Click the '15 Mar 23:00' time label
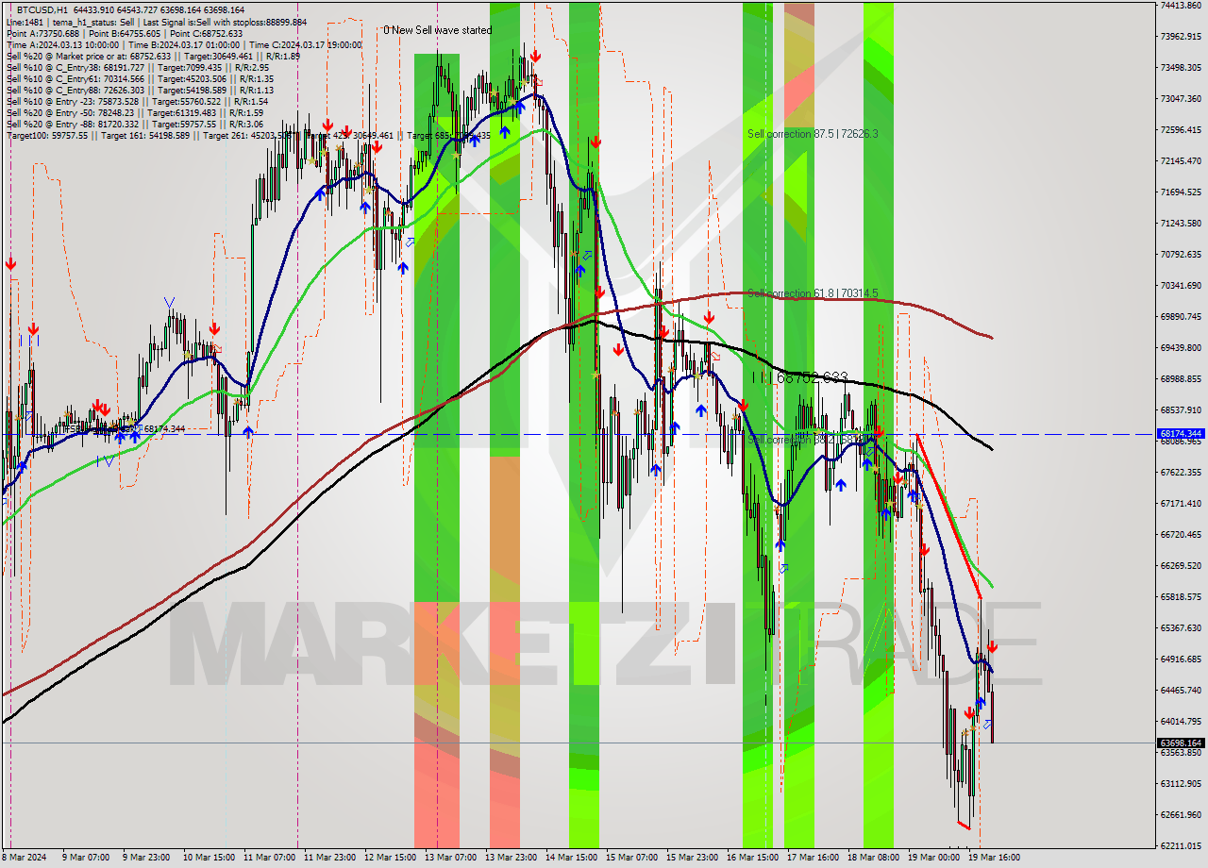 pyautogui.click(x=694, y=858)
